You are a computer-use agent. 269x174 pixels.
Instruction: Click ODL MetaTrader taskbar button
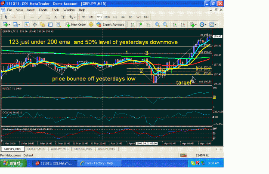coord(55,163)
